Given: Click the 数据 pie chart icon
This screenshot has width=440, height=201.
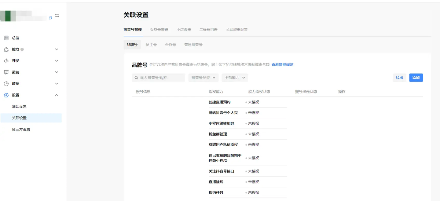Looking at the screenshot, I should click(x=6, y=84).
